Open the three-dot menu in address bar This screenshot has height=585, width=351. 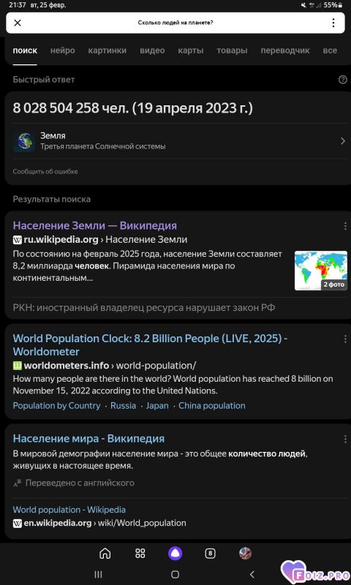tap(333, 23)
